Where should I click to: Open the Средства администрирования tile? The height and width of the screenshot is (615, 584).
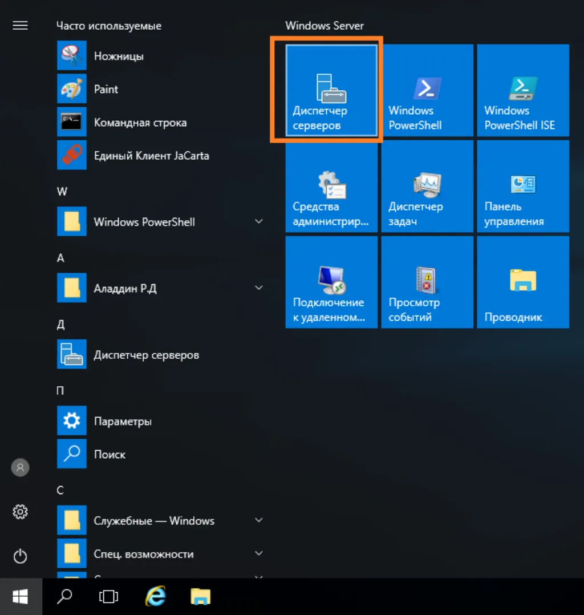tap(331, 187)
